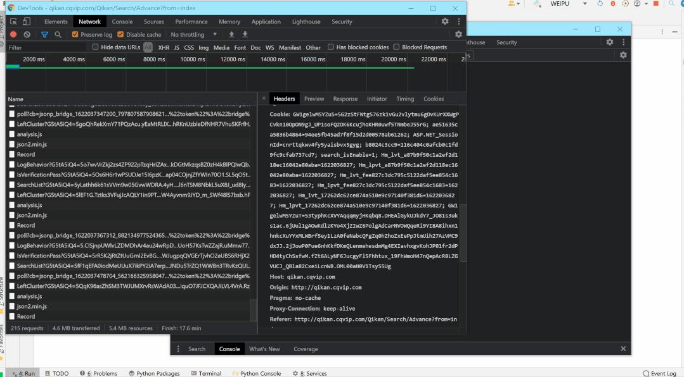Filter requests by Manifest type

click(290, 47)
